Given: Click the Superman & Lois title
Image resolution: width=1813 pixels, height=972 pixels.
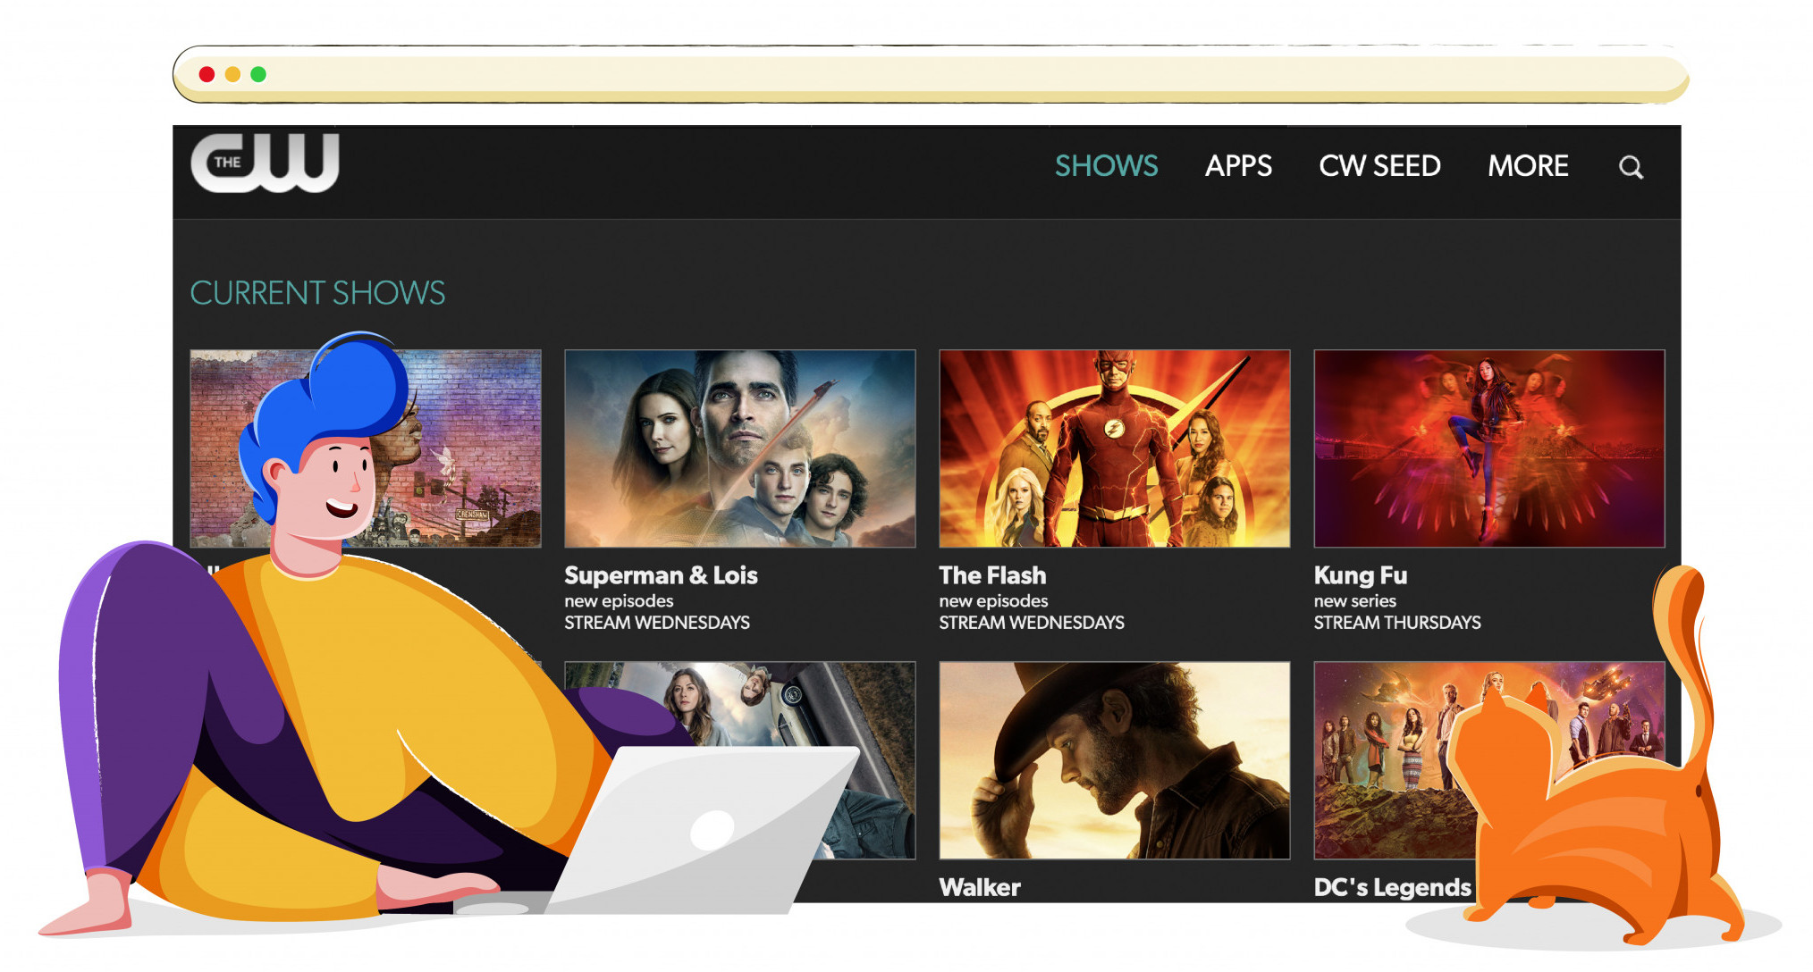Looking at the screenshot, I should point(661,575).
